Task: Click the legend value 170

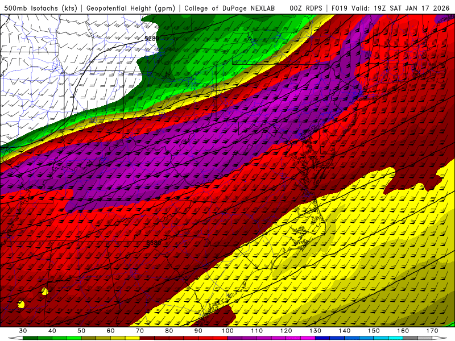Action: pos(432,331)
